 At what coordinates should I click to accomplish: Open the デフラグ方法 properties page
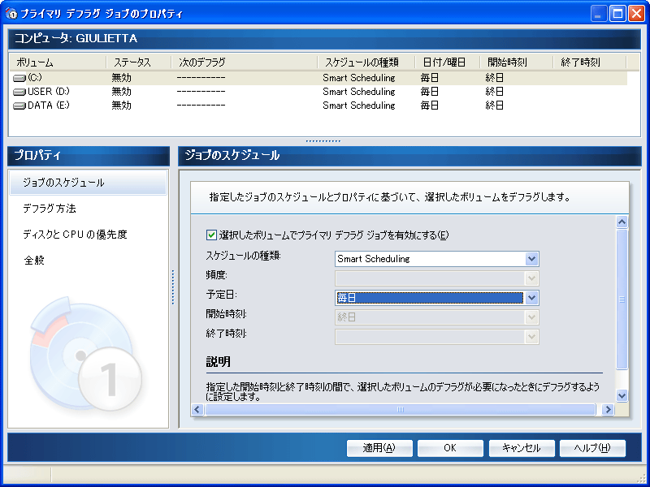[x=50, y=209]
